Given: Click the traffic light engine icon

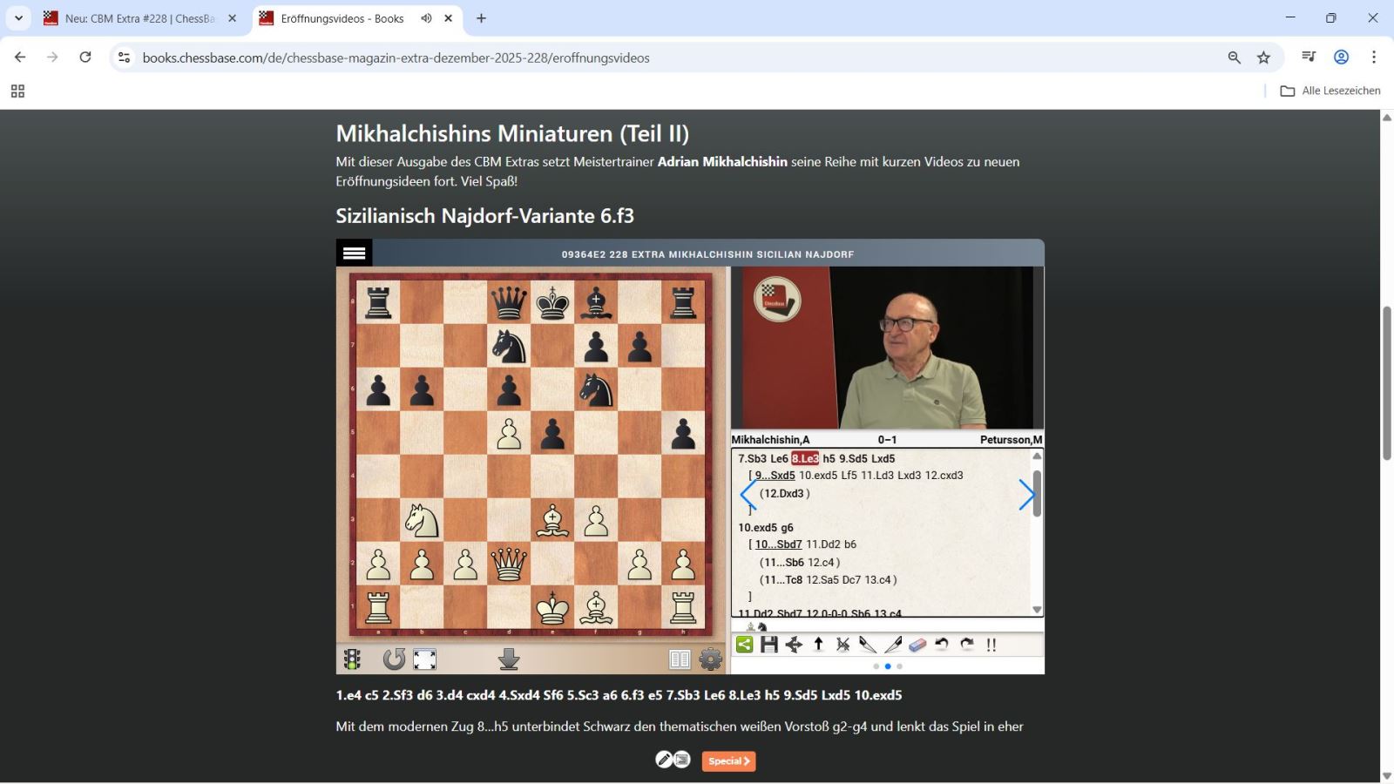Looking at the screenshot, I should click(x=352, y=659).
